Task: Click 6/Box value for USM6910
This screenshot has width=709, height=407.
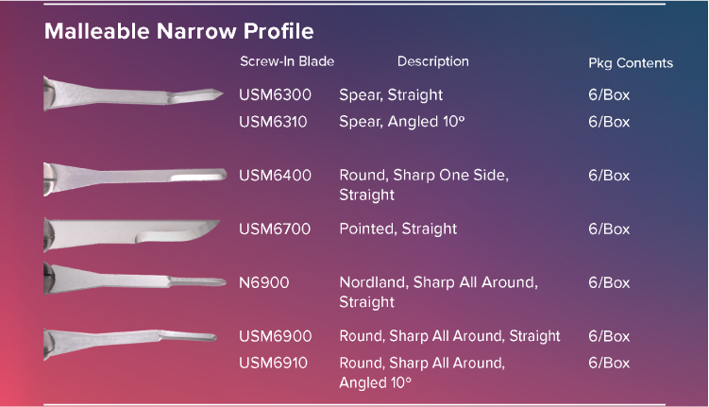Action: click(609, 363)
